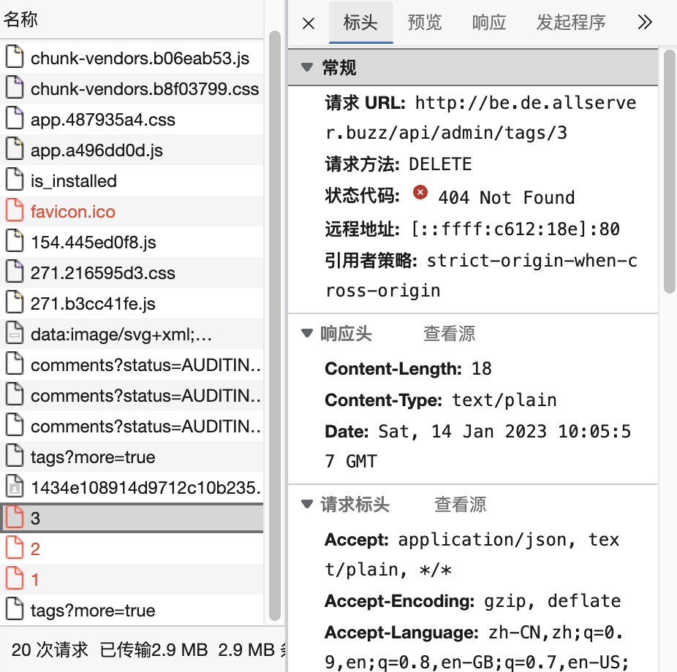The height and width of the screenshot is (672, 677).
Task: Click the Content-Type text/plain value
Action: click(504, 400)
